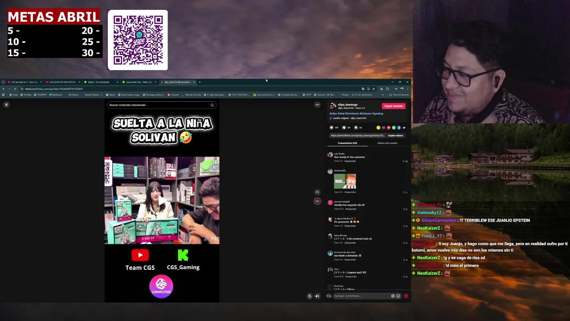Screen dimensions: 570x321
Task: Open the #kickperu hashtag link
Action: (366, 114)
